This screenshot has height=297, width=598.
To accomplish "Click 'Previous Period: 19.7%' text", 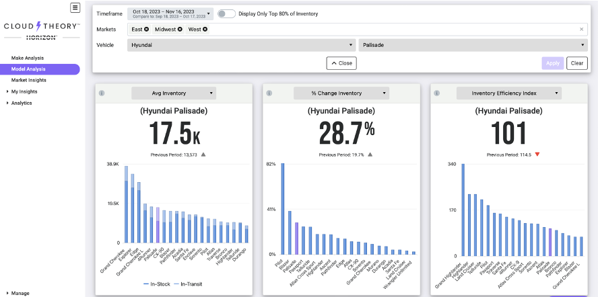I will (x=341, y=155).
